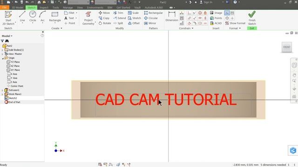Open the browser filter icon
The image size is (298, 167).
(2, 41)
